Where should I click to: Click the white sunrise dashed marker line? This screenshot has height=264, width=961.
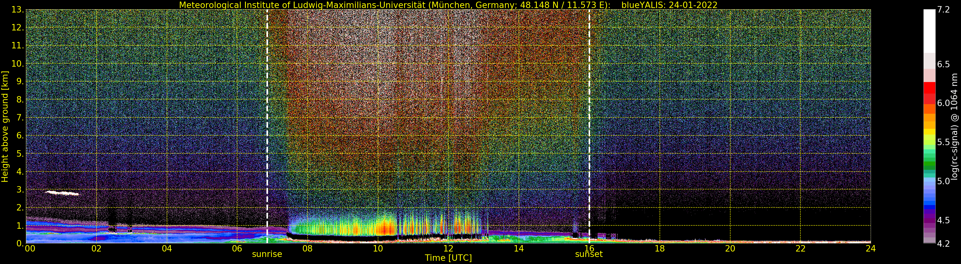click(x=267, y=126)
